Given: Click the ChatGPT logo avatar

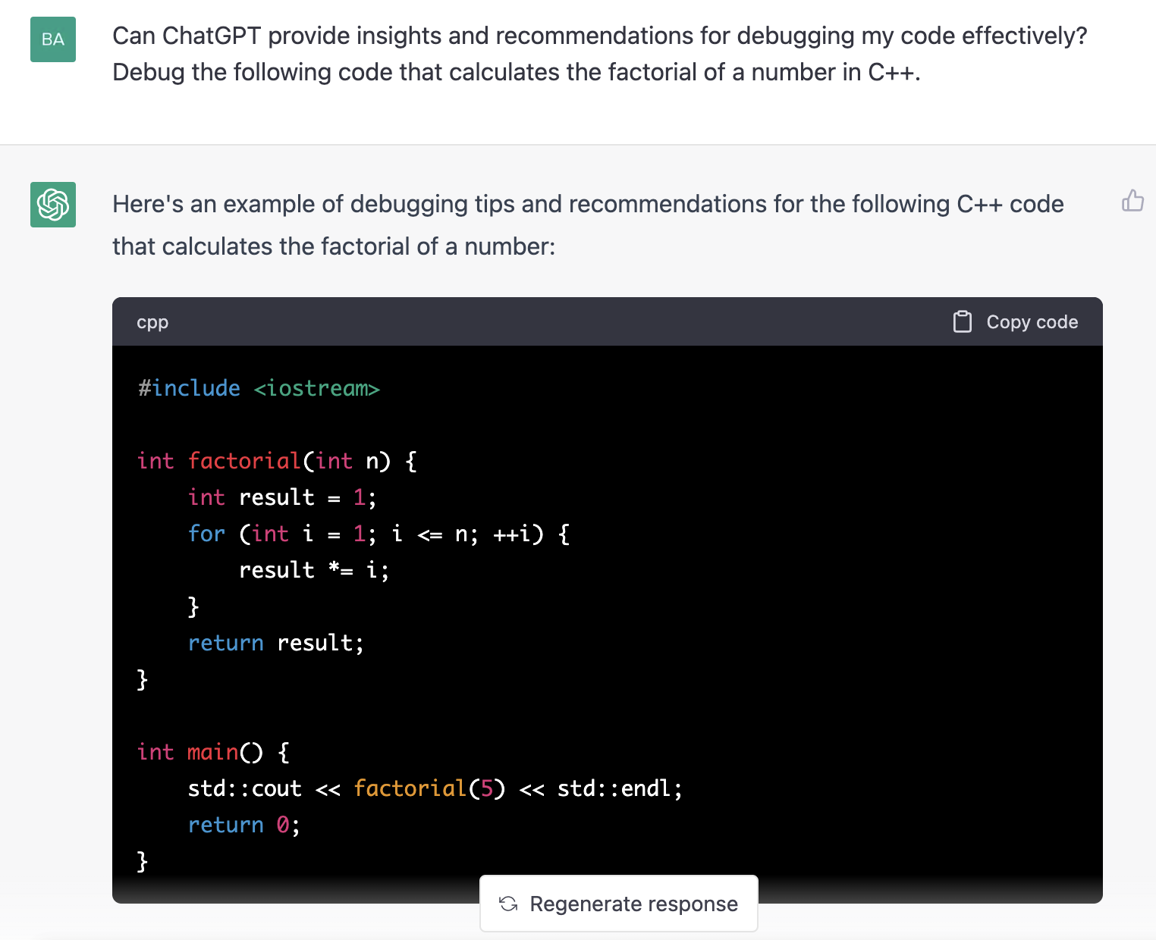Looking at the screenshot, I should pos(53,205).
